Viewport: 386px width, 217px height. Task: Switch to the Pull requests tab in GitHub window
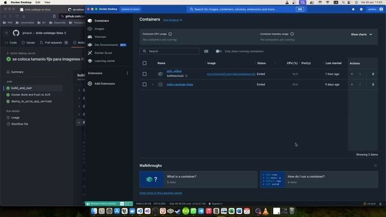pos(54,43)
